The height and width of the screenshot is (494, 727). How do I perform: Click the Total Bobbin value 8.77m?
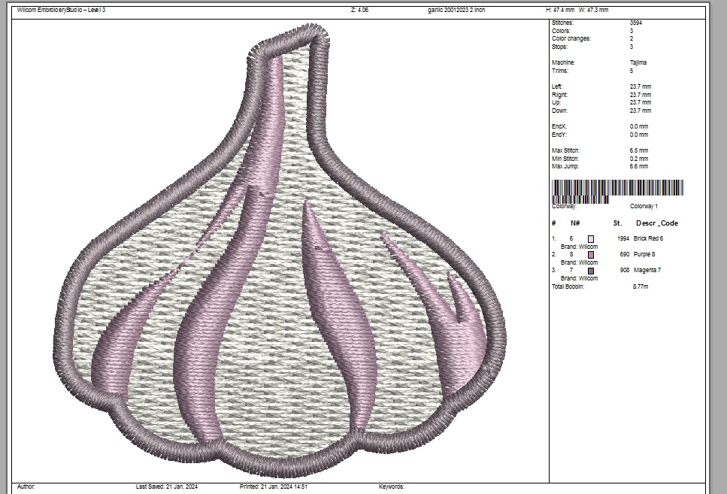641,286
